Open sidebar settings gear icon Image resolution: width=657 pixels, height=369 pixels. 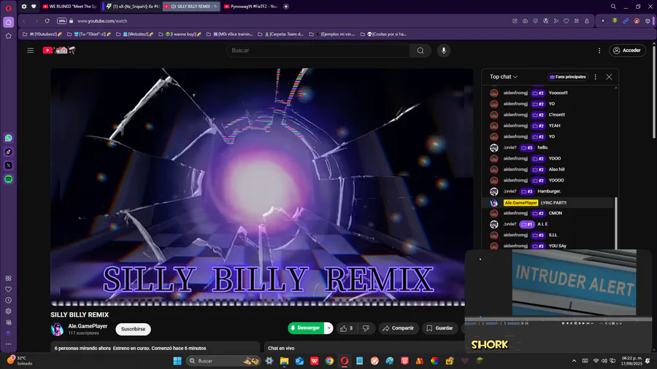pos(8,311)
